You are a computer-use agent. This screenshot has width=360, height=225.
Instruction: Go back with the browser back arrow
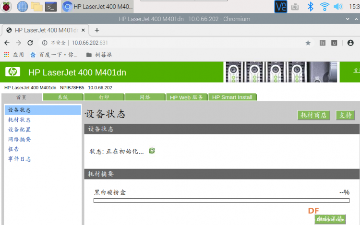[x=7, y=43]
